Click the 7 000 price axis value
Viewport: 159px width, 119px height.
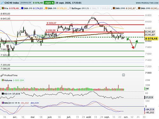click(148, 73)
